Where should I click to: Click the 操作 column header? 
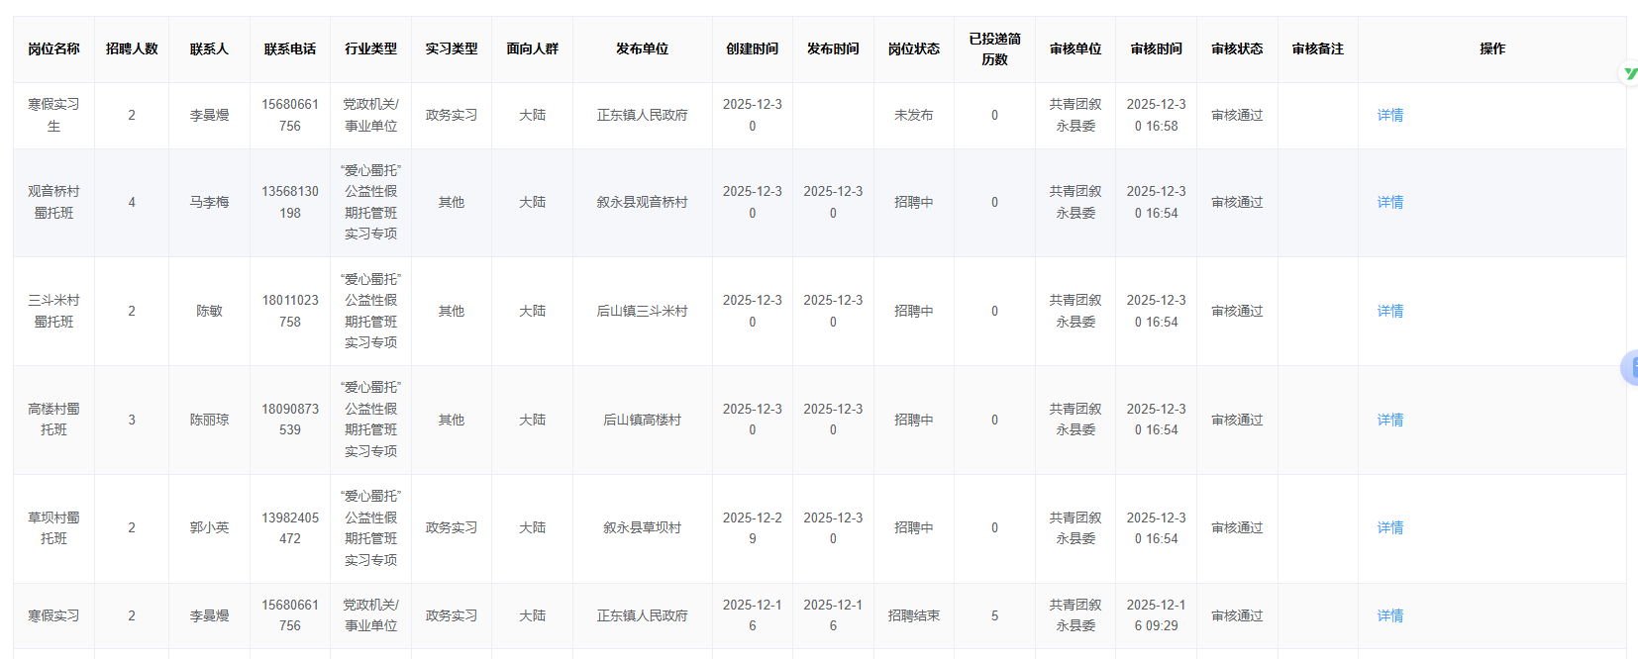1492,48
